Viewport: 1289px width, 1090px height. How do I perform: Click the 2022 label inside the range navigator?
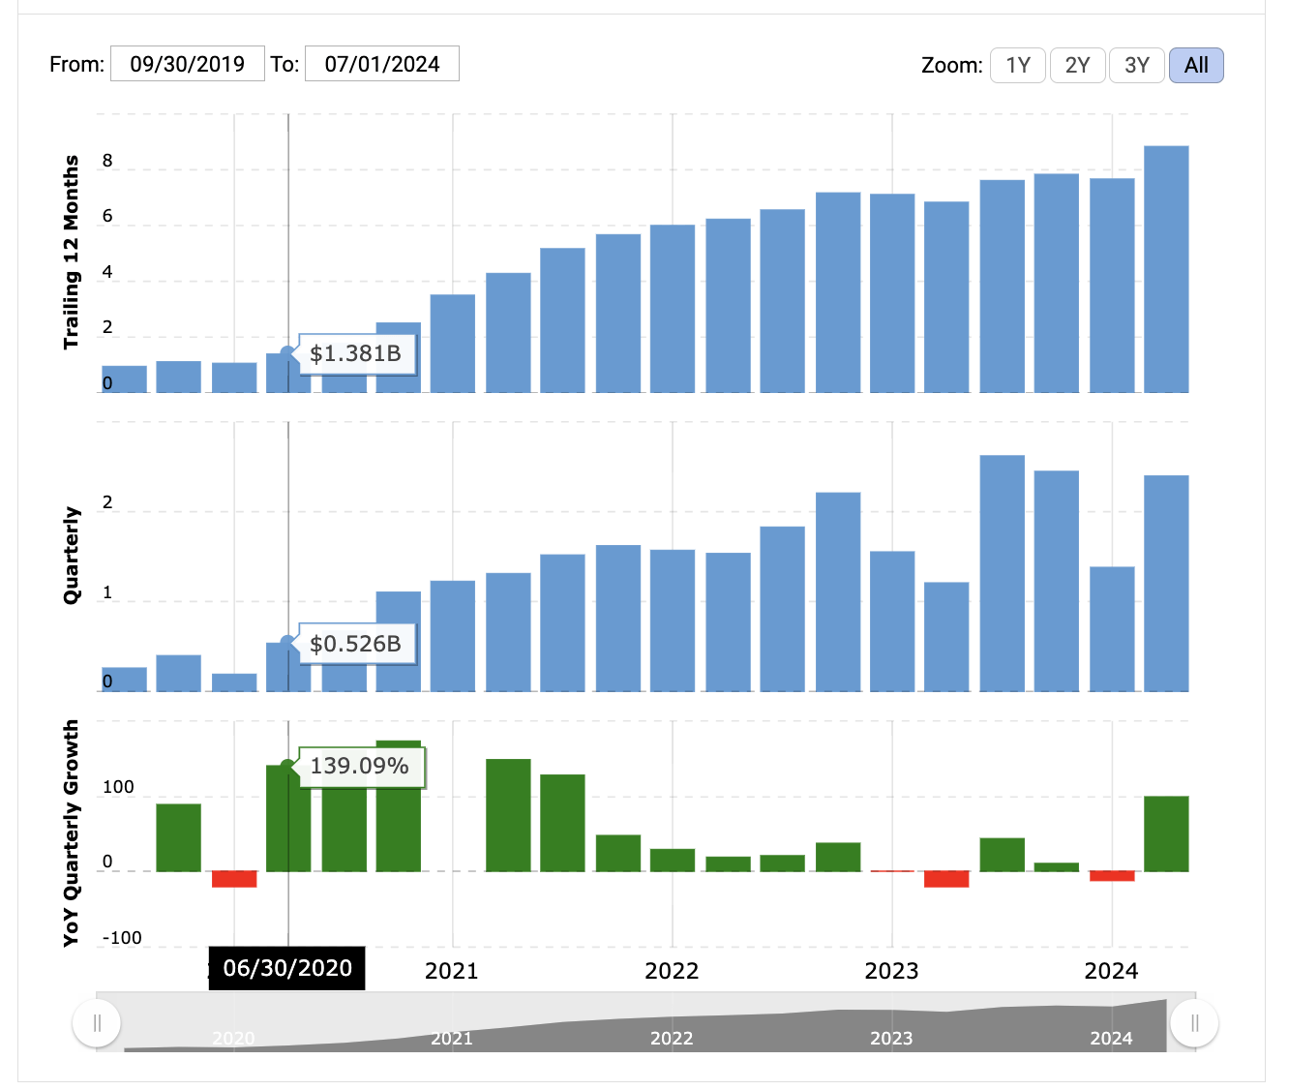click(672, 1038)
